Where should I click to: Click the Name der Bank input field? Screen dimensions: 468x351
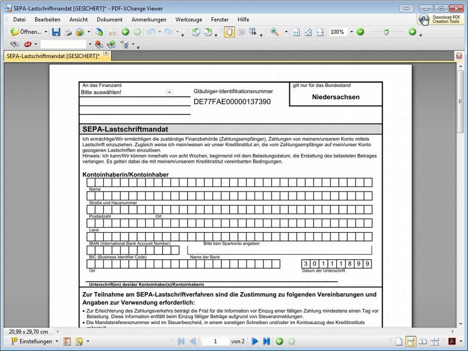pos(280,250)
